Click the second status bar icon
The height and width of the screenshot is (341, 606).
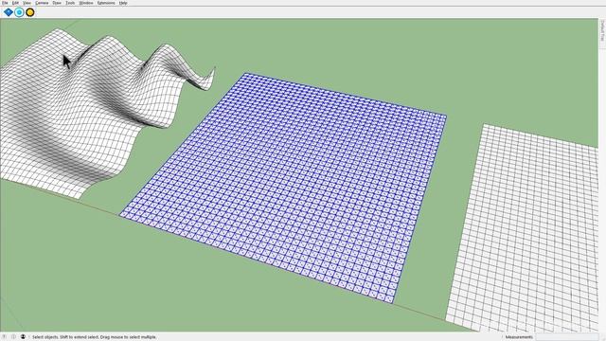13,337
